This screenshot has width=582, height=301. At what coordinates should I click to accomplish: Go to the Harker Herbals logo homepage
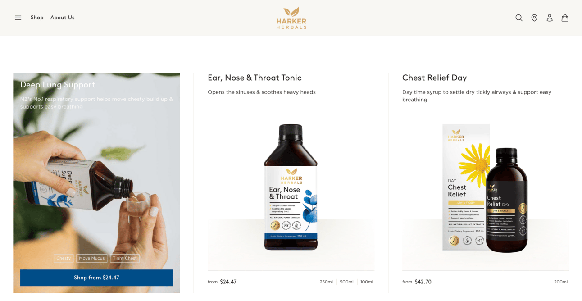291,18
